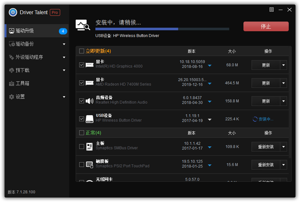The height and width of the screenshot is (202, 300).
Task: Click the Intel HD Graphics 4000 card icon
Action: pos(89,65)
